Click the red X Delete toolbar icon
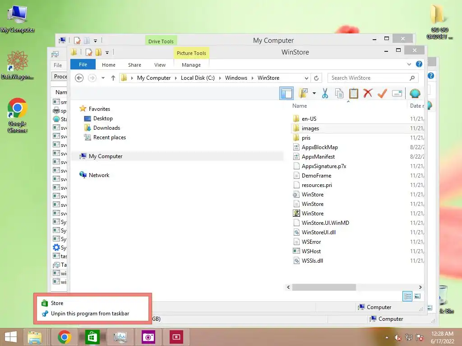Screen dimensions: 462x346 368,93
